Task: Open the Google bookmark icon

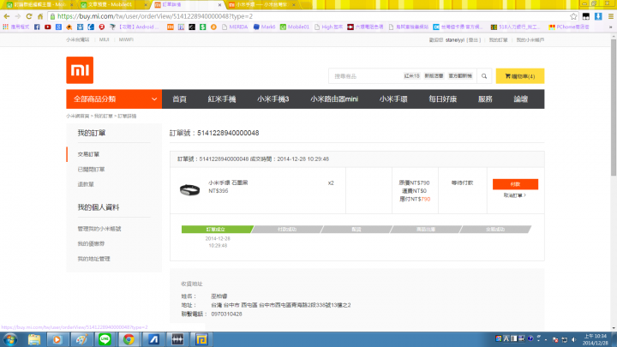Action: pos(58,27)
